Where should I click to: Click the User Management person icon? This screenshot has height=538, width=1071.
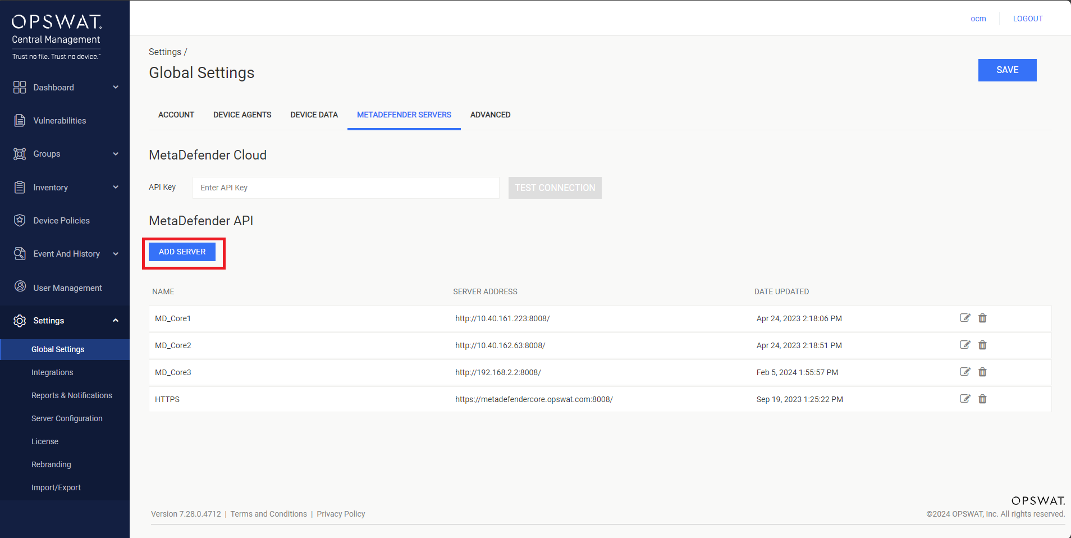(x=20, y=286)
